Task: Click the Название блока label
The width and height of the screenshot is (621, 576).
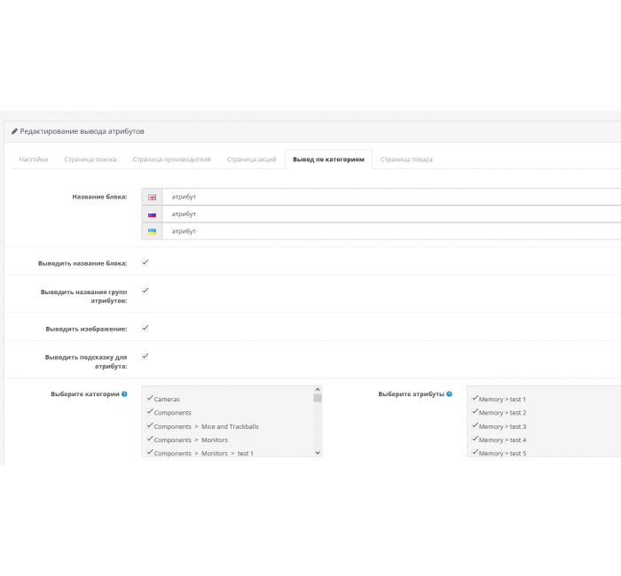Action: click(x=99, y=197)
